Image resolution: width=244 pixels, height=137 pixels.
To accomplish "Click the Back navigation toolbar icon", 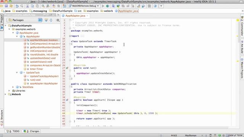I will [x=54, y=6].
